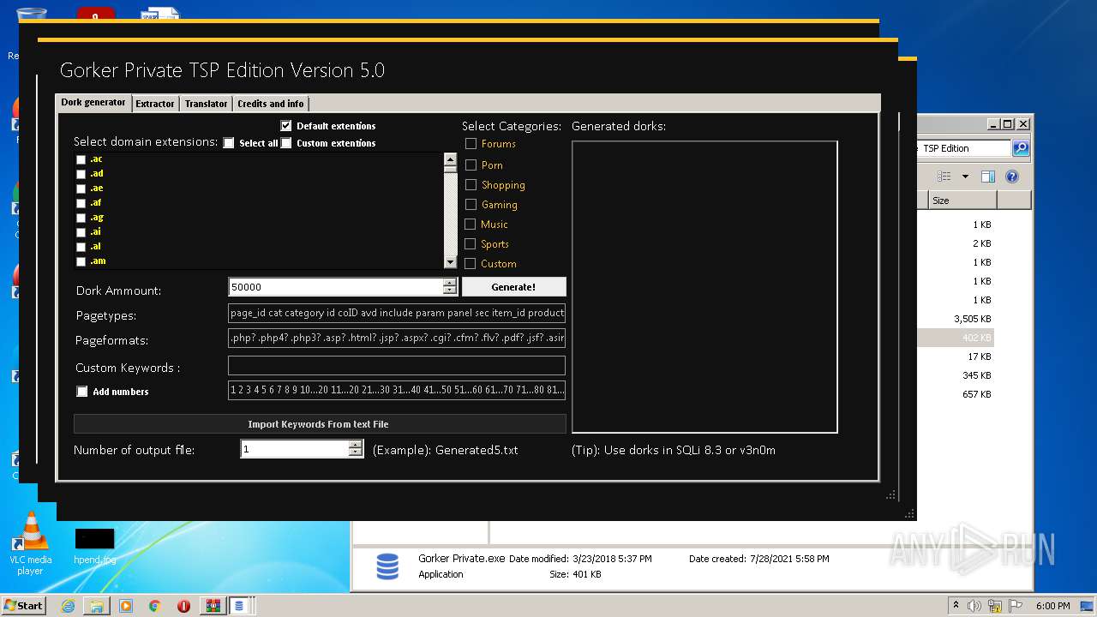Open the Start menu

click(24, 606)
